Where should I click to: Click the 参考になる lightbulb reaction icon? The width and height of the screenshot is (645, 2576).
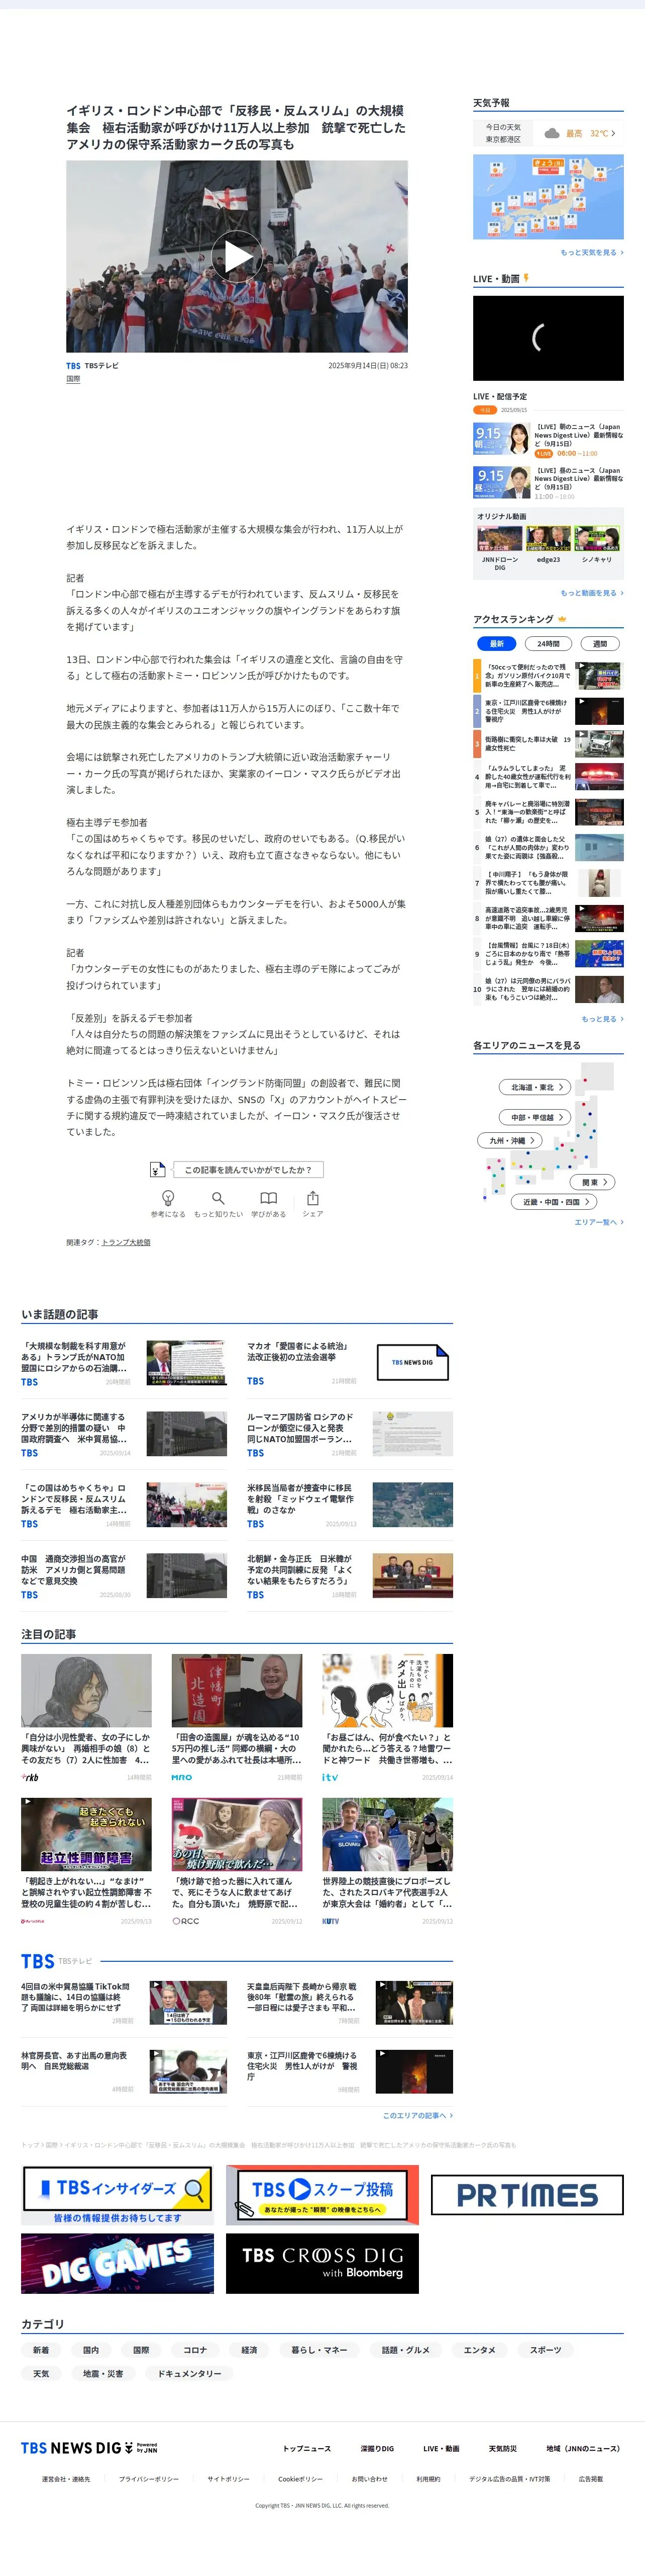(168, 1198)
